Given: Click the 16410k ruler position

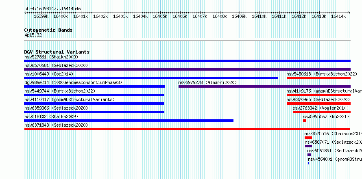Looking at the screenshot, I should coord(259,16).
